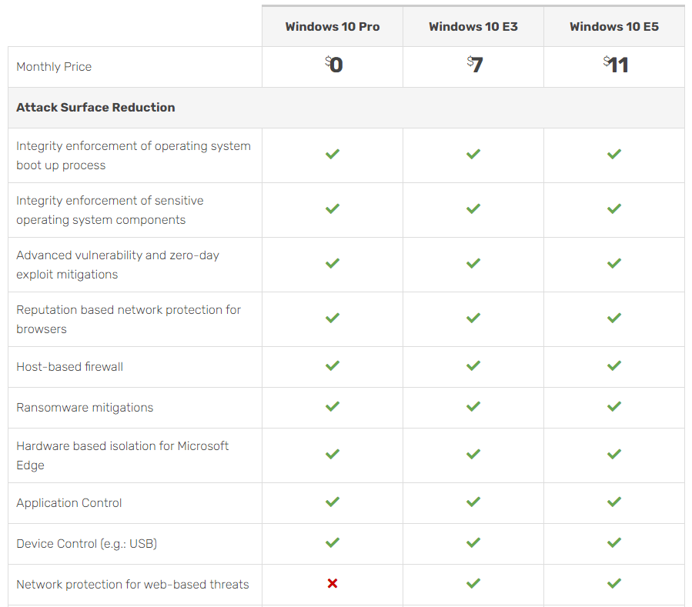Click the E5 checkmark for Ransomware mitigations
692x607 pixels.
pos(613,406)
